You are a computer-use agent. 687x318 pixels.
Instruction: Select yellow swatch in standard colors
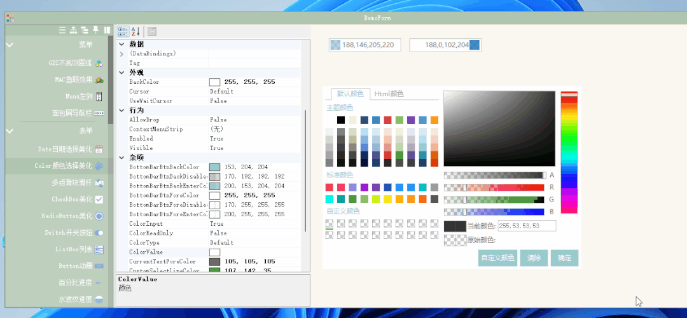tap(388, 199)
